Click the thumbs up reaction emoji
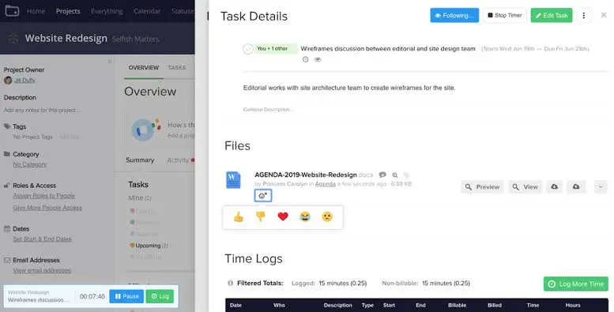614x312 pixels. tap(239, 216)
